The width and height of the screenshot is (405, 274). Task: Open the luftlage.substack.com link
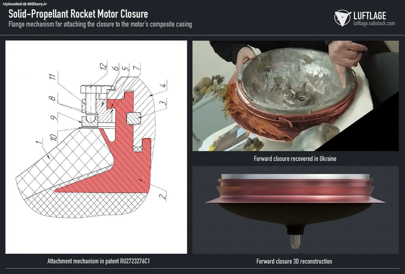click(x=374, y=23)
